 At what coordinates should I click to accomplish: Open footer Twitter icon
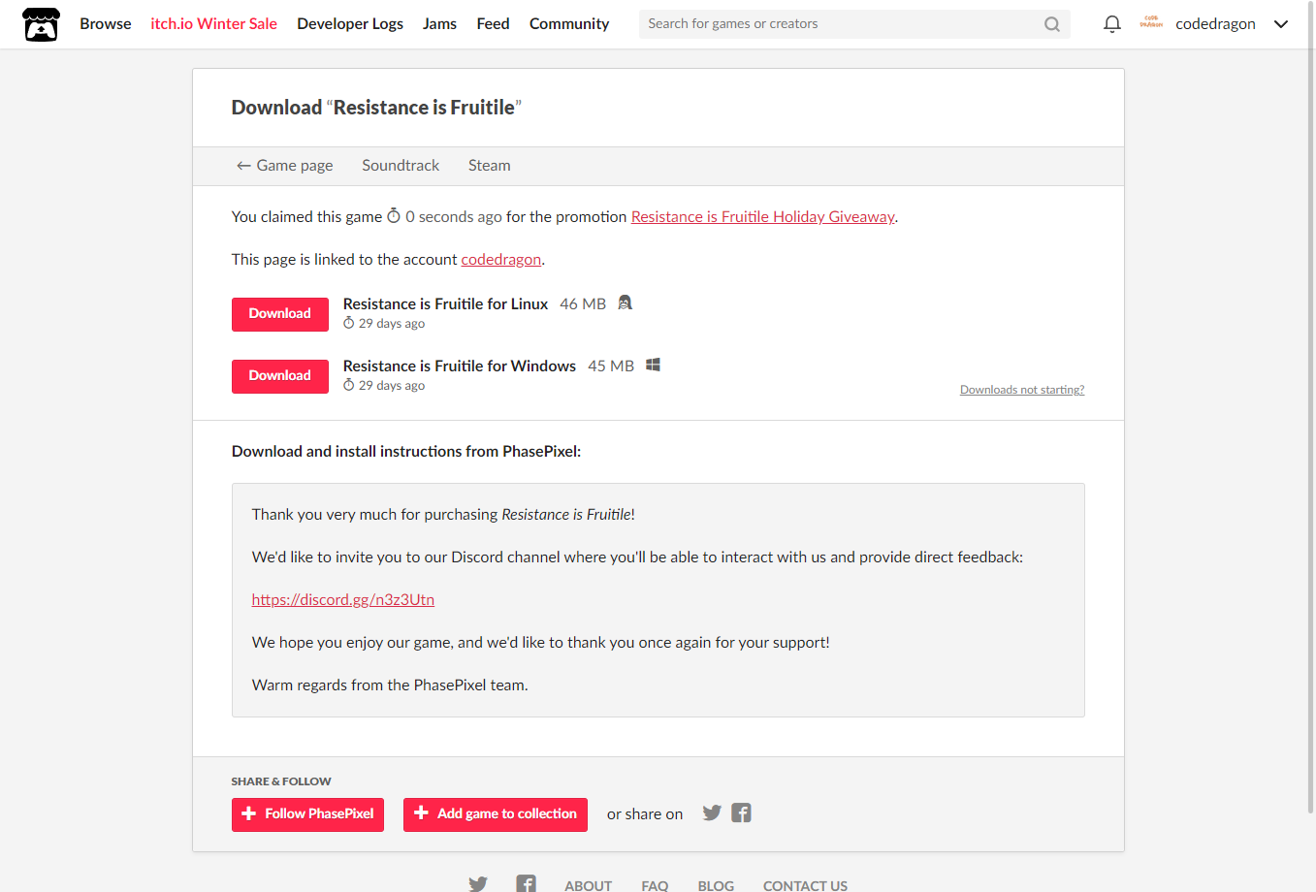(x=478, y=883)
